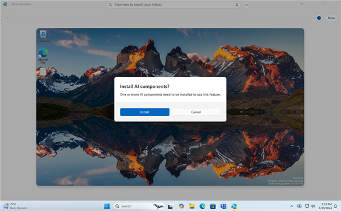Open the Windows Start menu
This screenshot has width=341, height=211.
tap(107, 206)
